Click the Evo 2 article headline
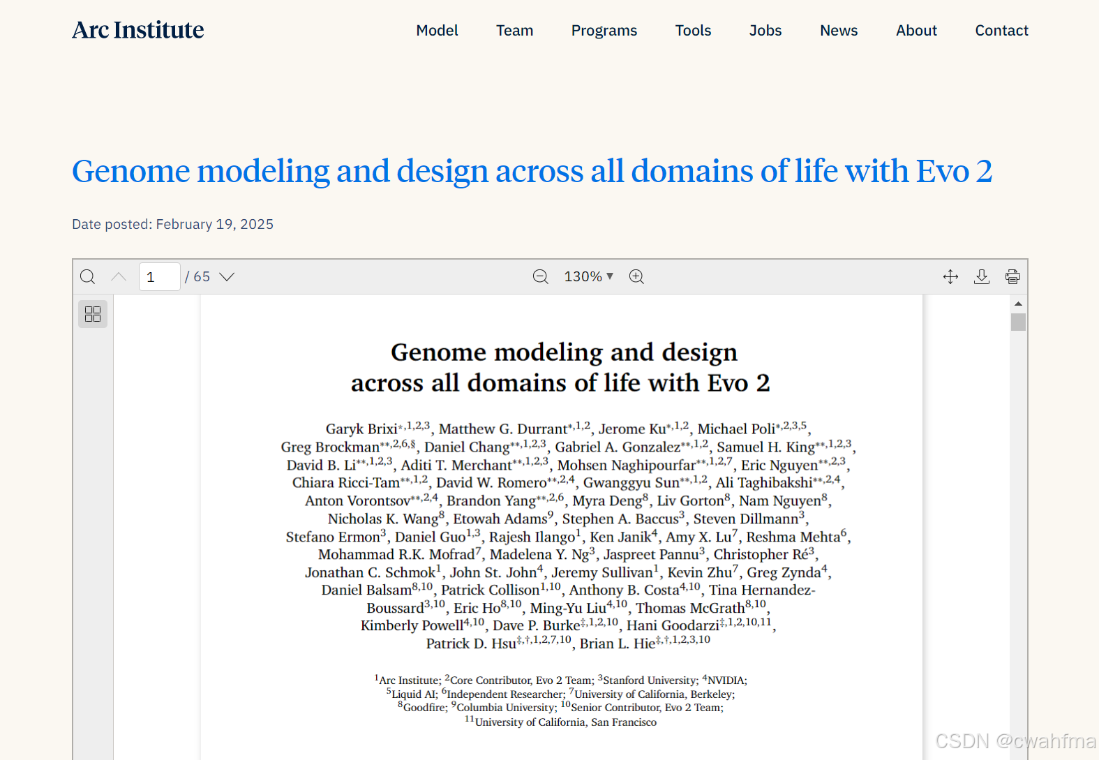This screenshot has height=760, width=1099. pyautogui.click(x=532, y=171)
